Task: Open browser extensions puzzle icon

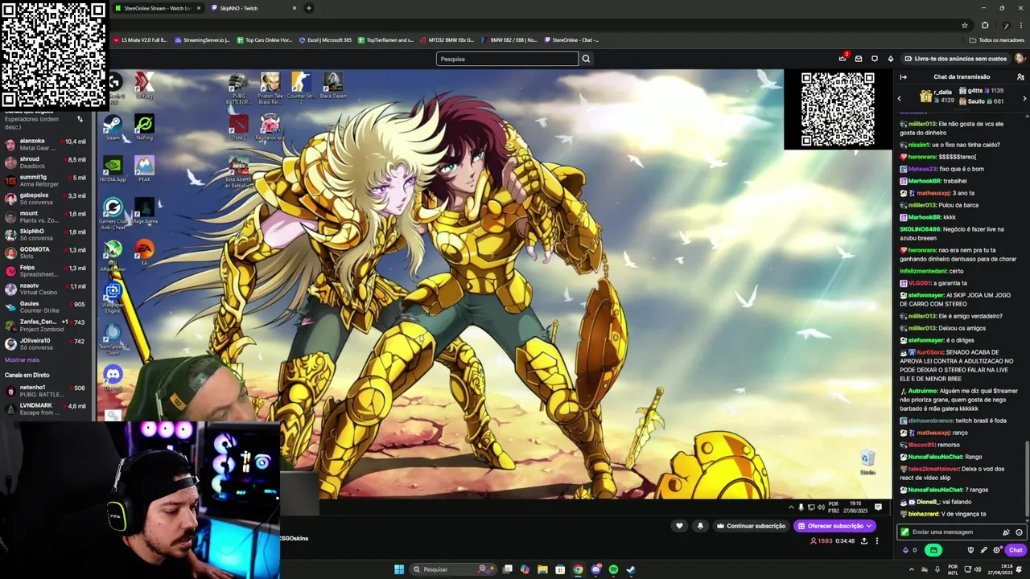Action: pos(985,25)
